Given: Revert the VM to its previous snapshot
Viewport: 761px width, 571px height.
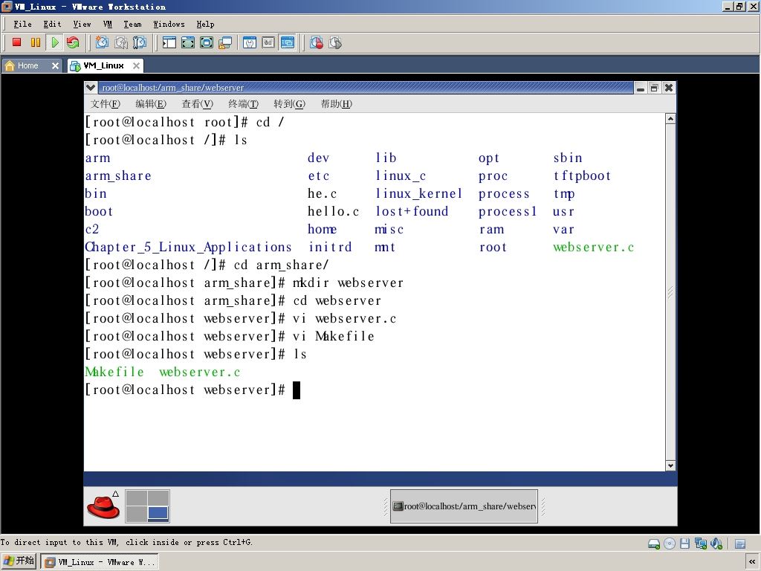Looking at the screenshot, I should pos(121,42).
